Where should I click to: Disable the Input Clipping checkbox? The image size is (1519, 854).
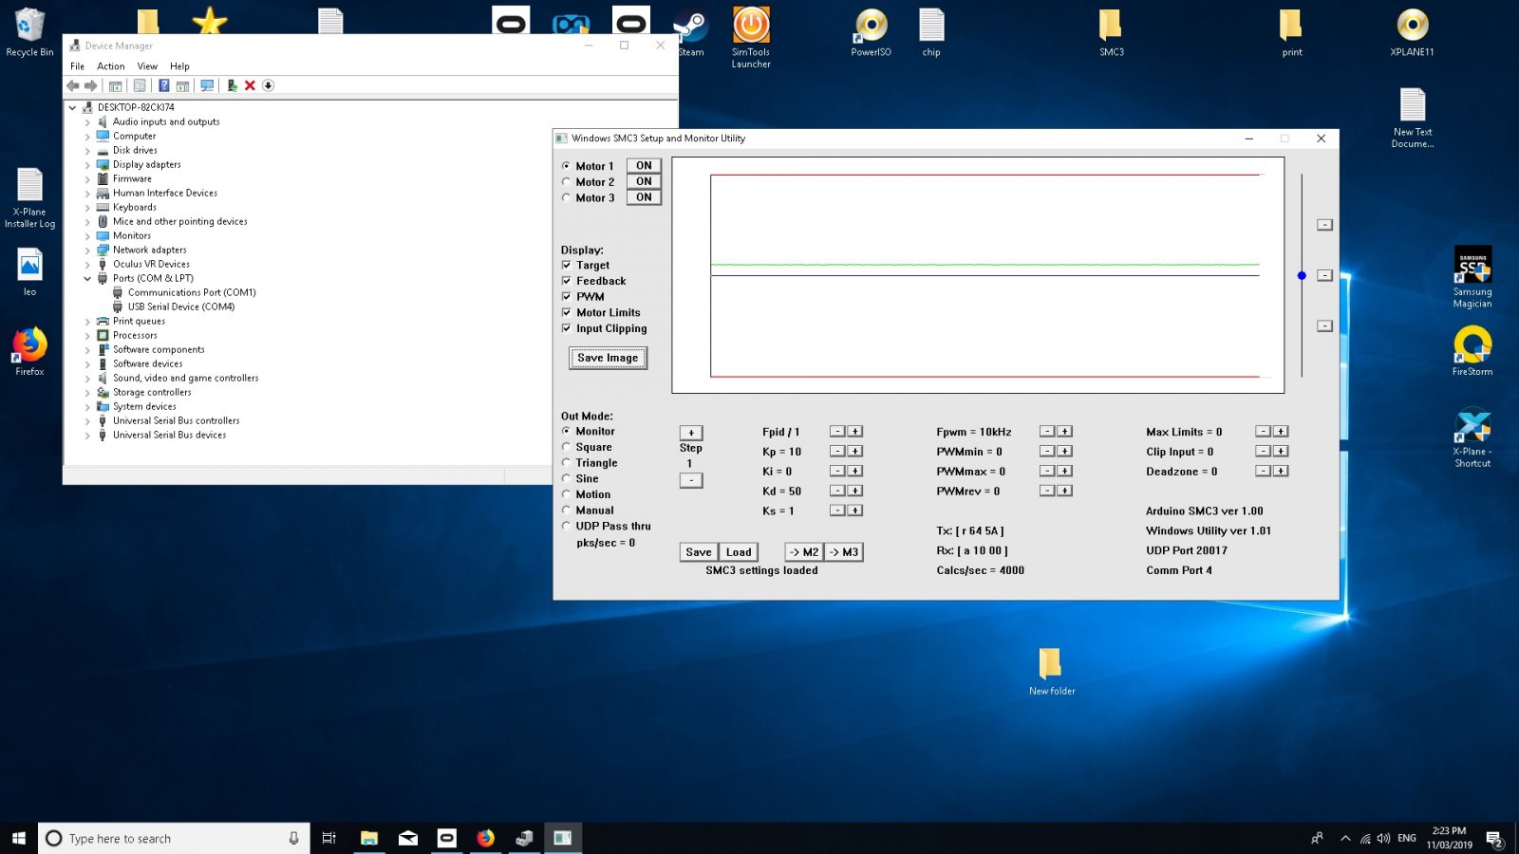567,328
